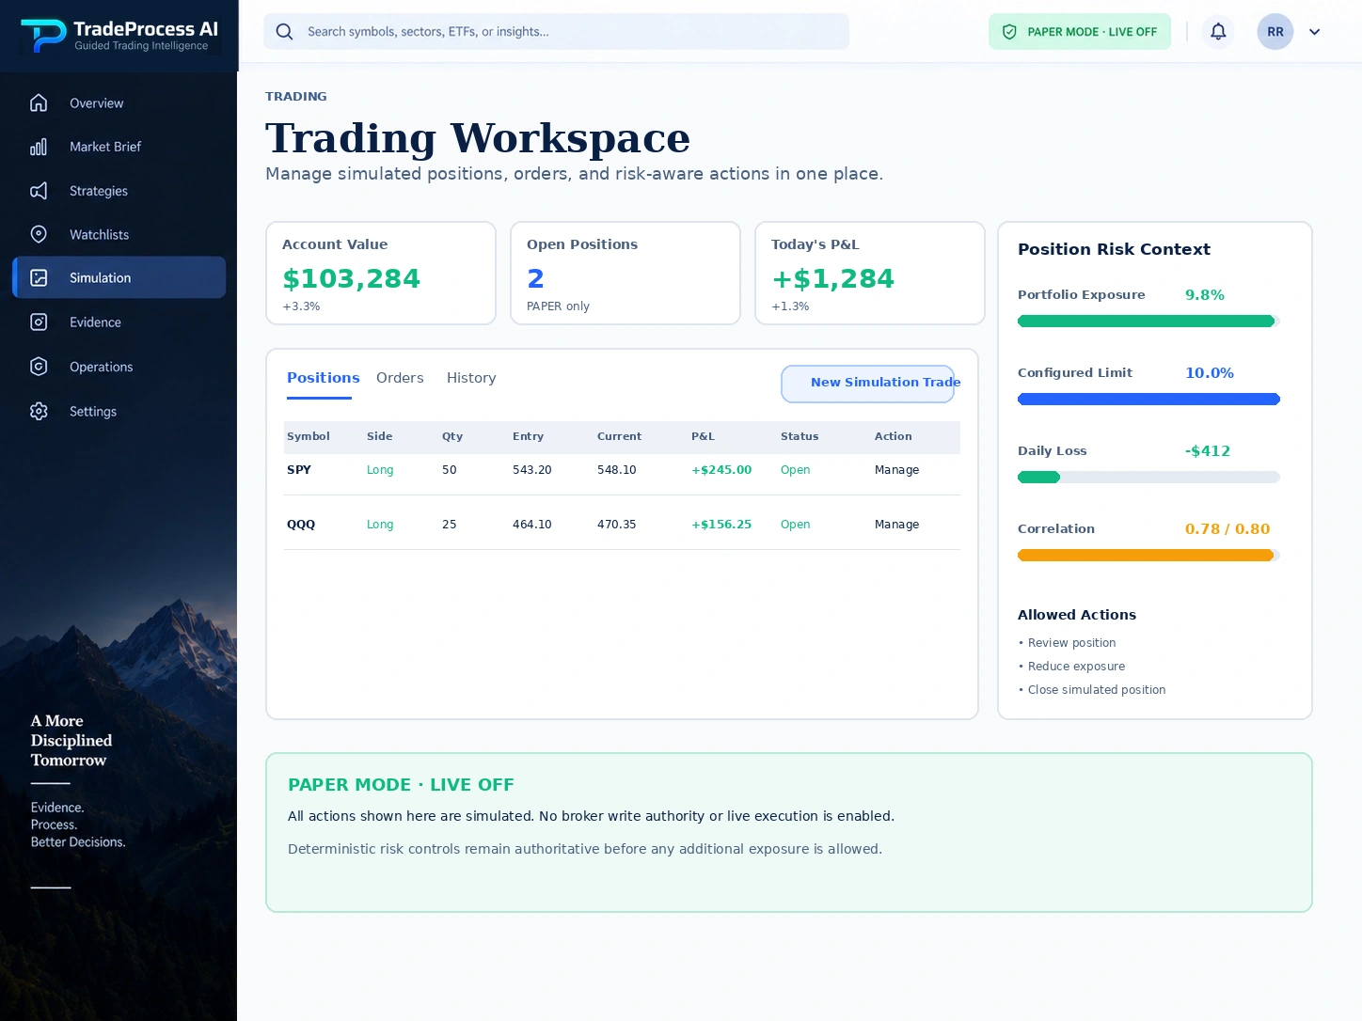Click the Today's P&L card
1362x1021 pixels.
[x=870, y=274]
